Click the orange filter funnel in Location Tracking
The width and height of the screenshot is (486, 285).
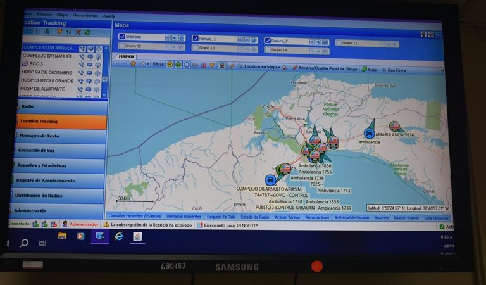click(59, 32)
